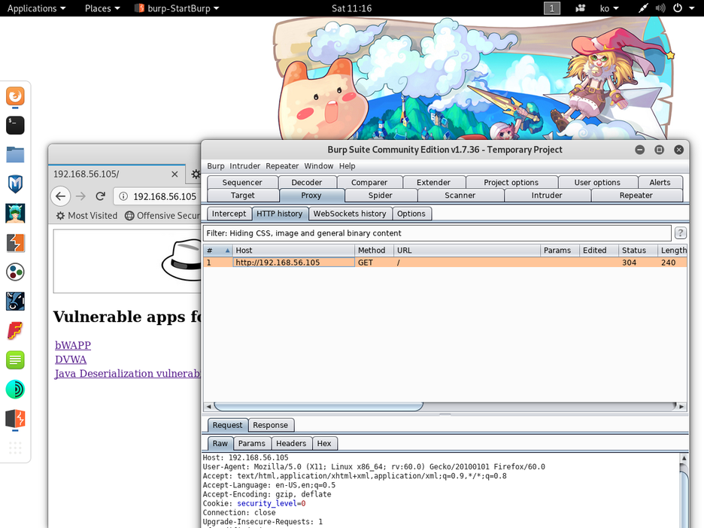Launch teal spiral app in dock
This screenshot has height=528, width=704.
15,390
